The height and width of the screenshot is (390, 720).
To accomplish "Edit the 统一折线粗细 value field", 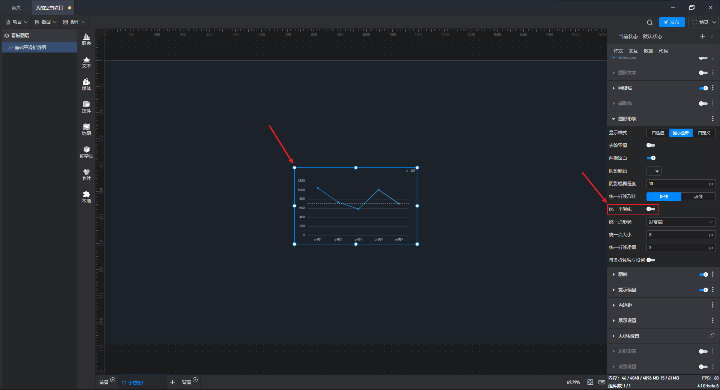I will coord(681,247).
